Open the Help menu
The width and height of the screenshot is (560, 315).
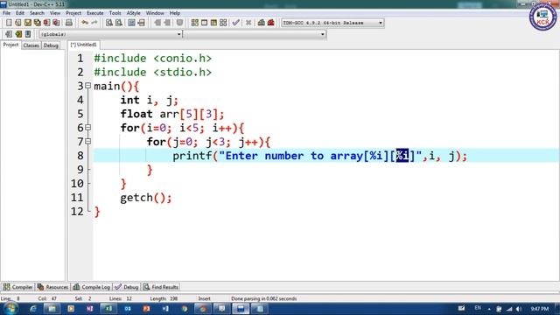175,13
